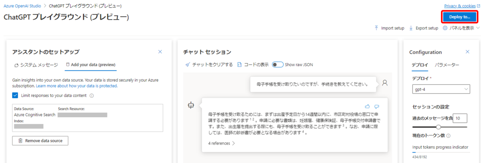Open the gpt-4 deployment dropdown
The image size is (481, 163).
tap(441, 89)
